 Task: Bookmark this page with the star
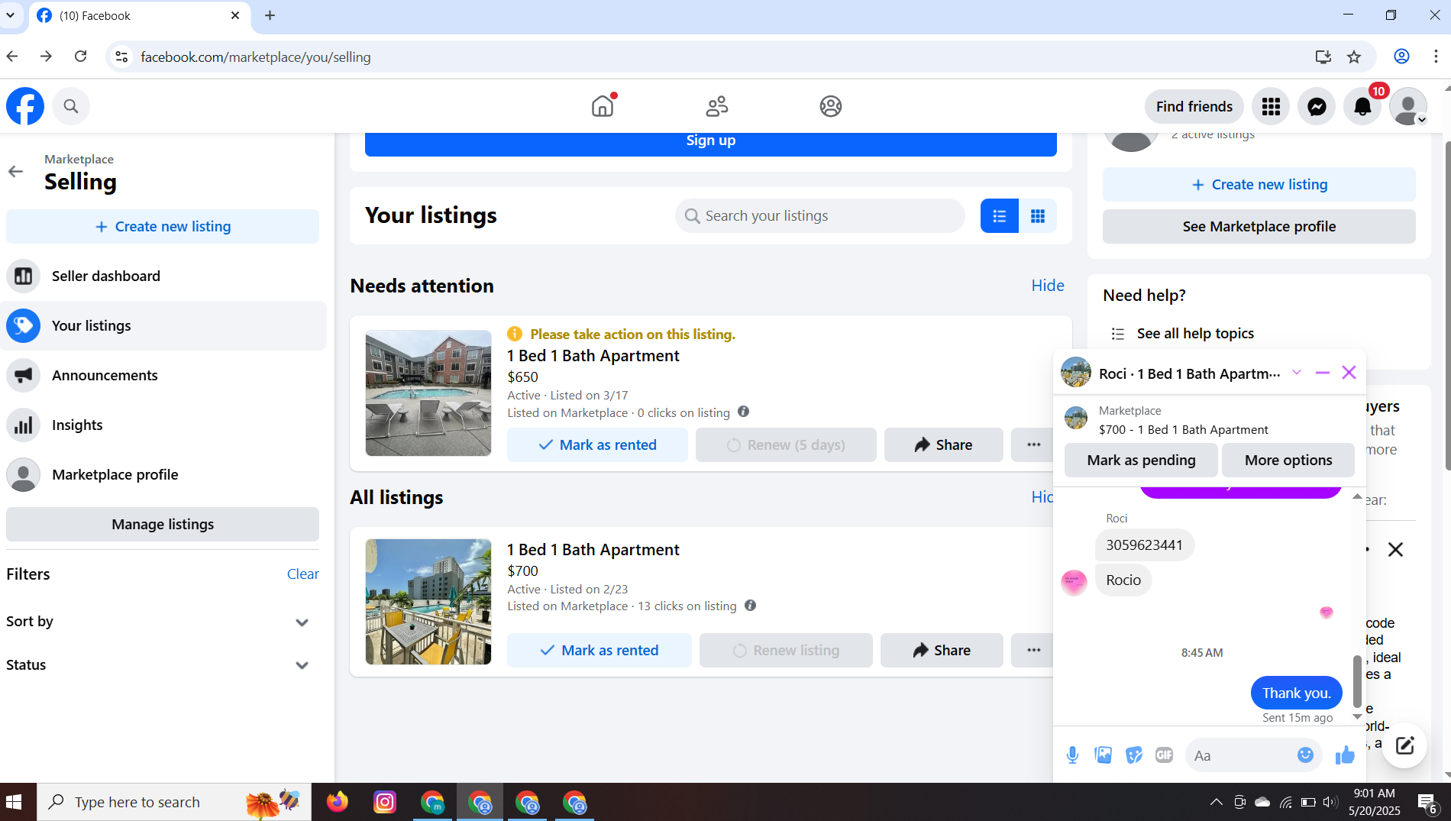[1354, 57]
